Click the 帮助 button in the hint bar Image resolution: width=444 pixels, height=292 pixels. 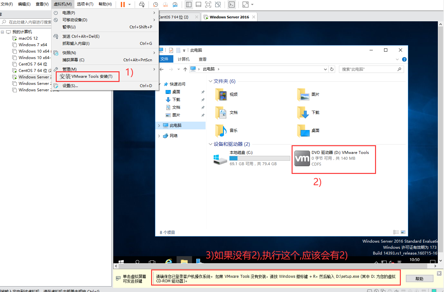pos(419,279)
